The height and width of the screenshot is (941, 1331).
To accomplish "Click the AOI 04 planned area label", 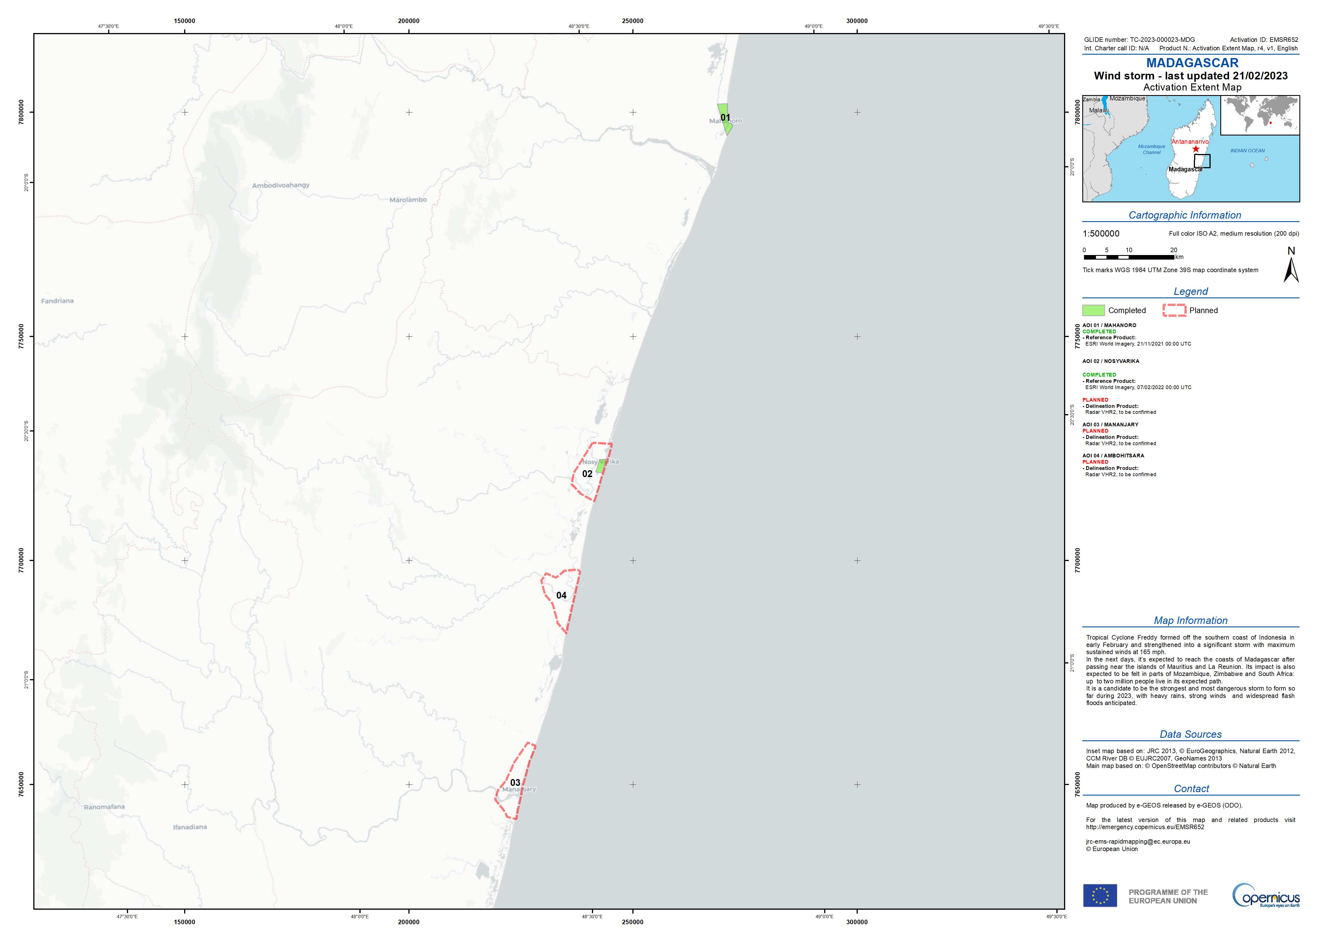I will [x=561, y=595].
